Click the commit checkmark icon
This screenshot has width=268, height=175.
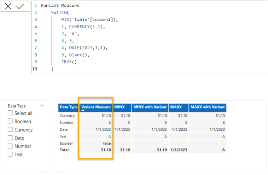[x=20, y=6]
